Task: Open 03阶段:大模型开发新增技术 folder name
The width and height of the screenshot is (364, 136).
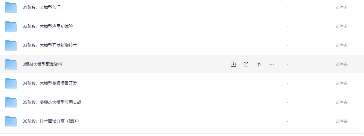Action: point(50,45)
